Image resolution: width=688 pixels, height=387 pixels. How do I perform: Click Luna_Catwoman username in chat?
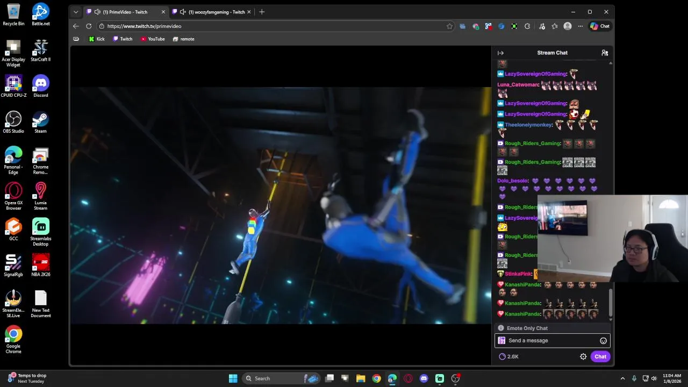(x=518, y=84)
